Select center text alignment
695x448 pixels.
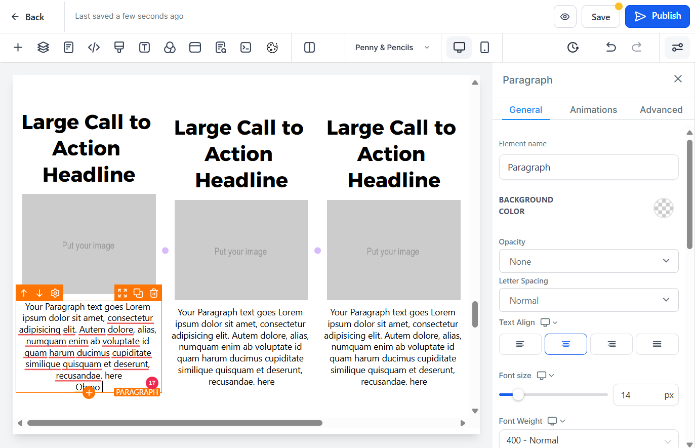(566, 344)
